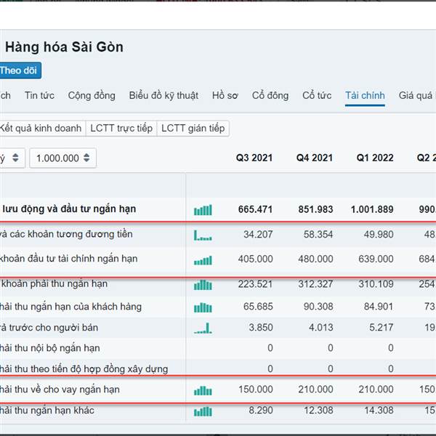
Task: Click the 665.471 value for Q3 2021
Action: tap(255, 209)
